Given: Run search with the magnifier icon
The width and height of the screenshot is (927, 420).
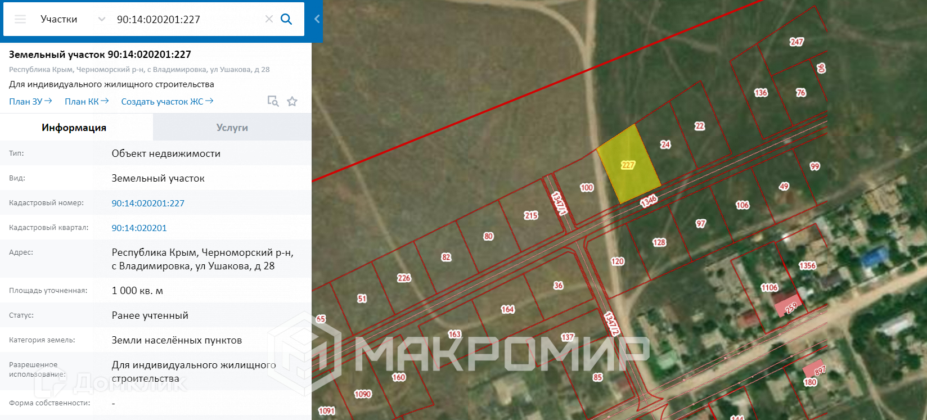Looking at the screenshot, I should [x=286, y=19].
